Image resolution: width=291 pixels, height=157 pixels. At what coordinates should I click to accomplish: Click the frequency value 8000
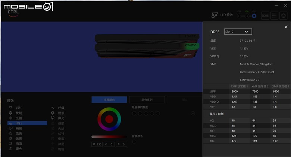tap(235, 92)
